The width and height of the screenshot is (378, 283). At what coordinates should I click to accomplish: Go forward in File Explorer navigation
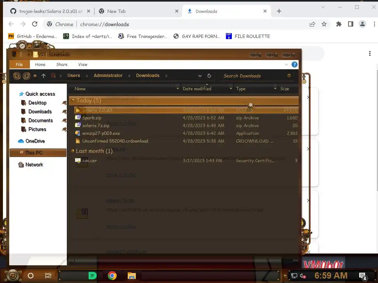[27, 76]
